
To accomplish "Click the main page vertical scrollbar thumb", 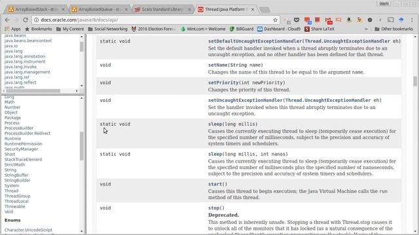I will coord(415,81).
